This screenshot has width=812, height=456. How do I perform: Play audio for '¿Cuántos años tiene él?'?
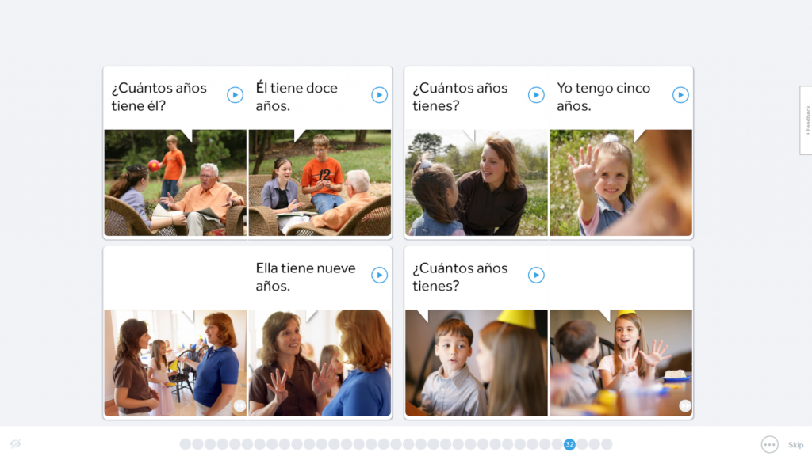click(x=235, y=95)
